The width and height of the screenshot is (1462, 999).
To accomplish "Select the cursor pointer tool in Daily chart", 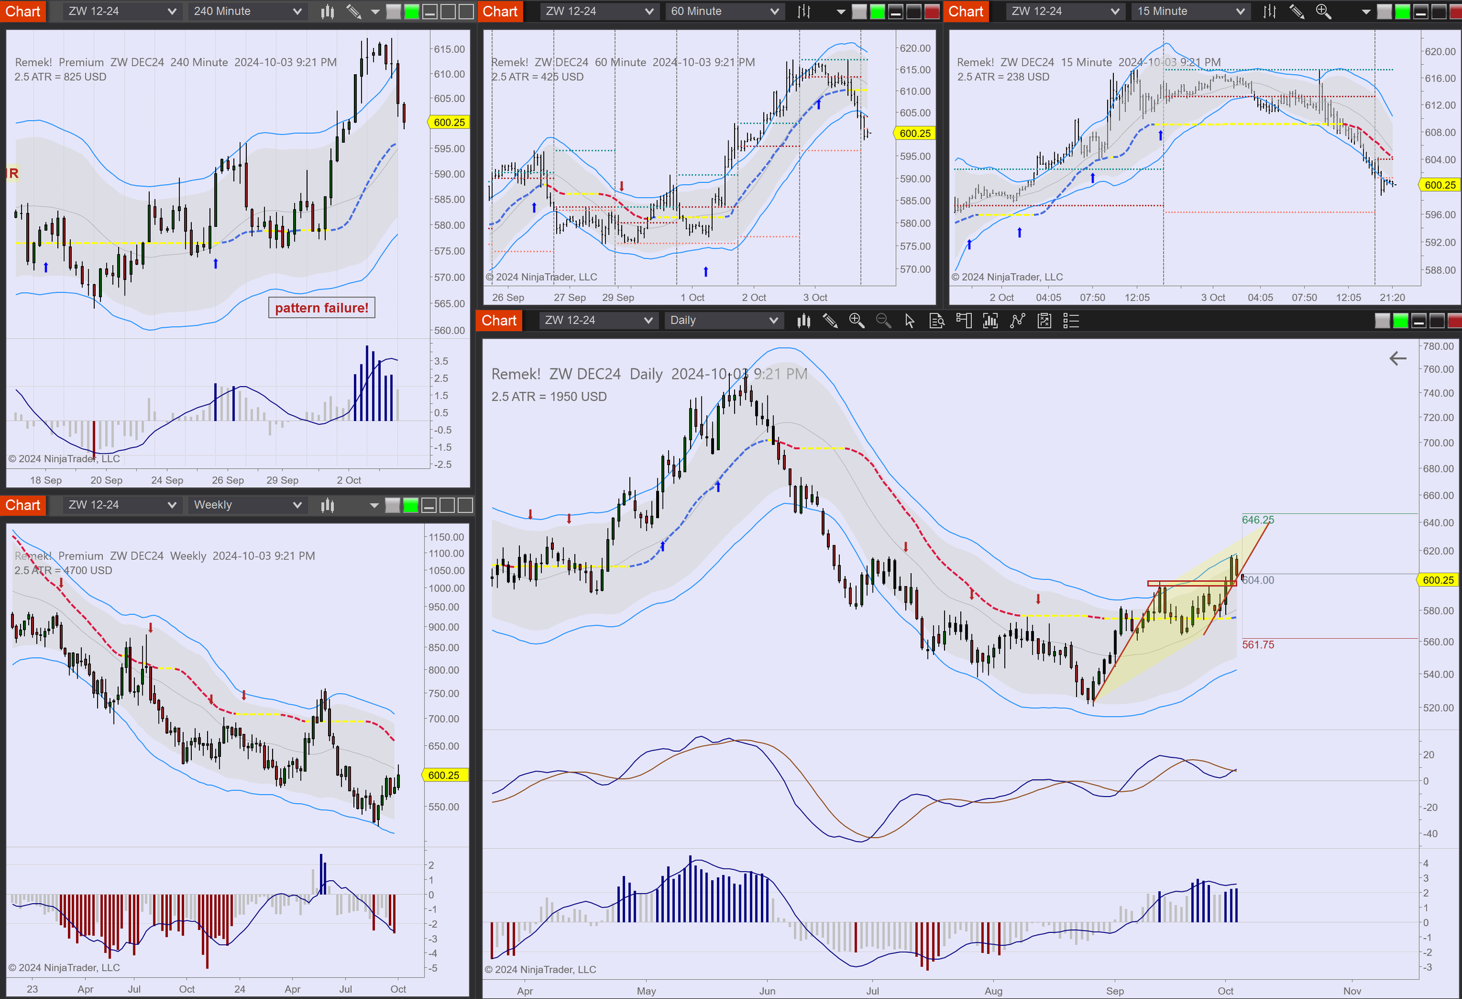I will tap(910, 321).
